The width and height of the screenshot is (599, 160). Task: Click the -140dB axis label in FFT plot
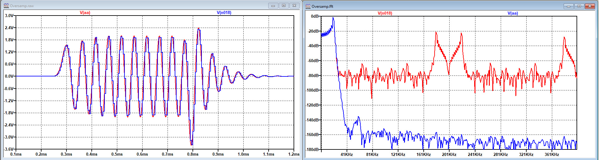tap(312, 120)
